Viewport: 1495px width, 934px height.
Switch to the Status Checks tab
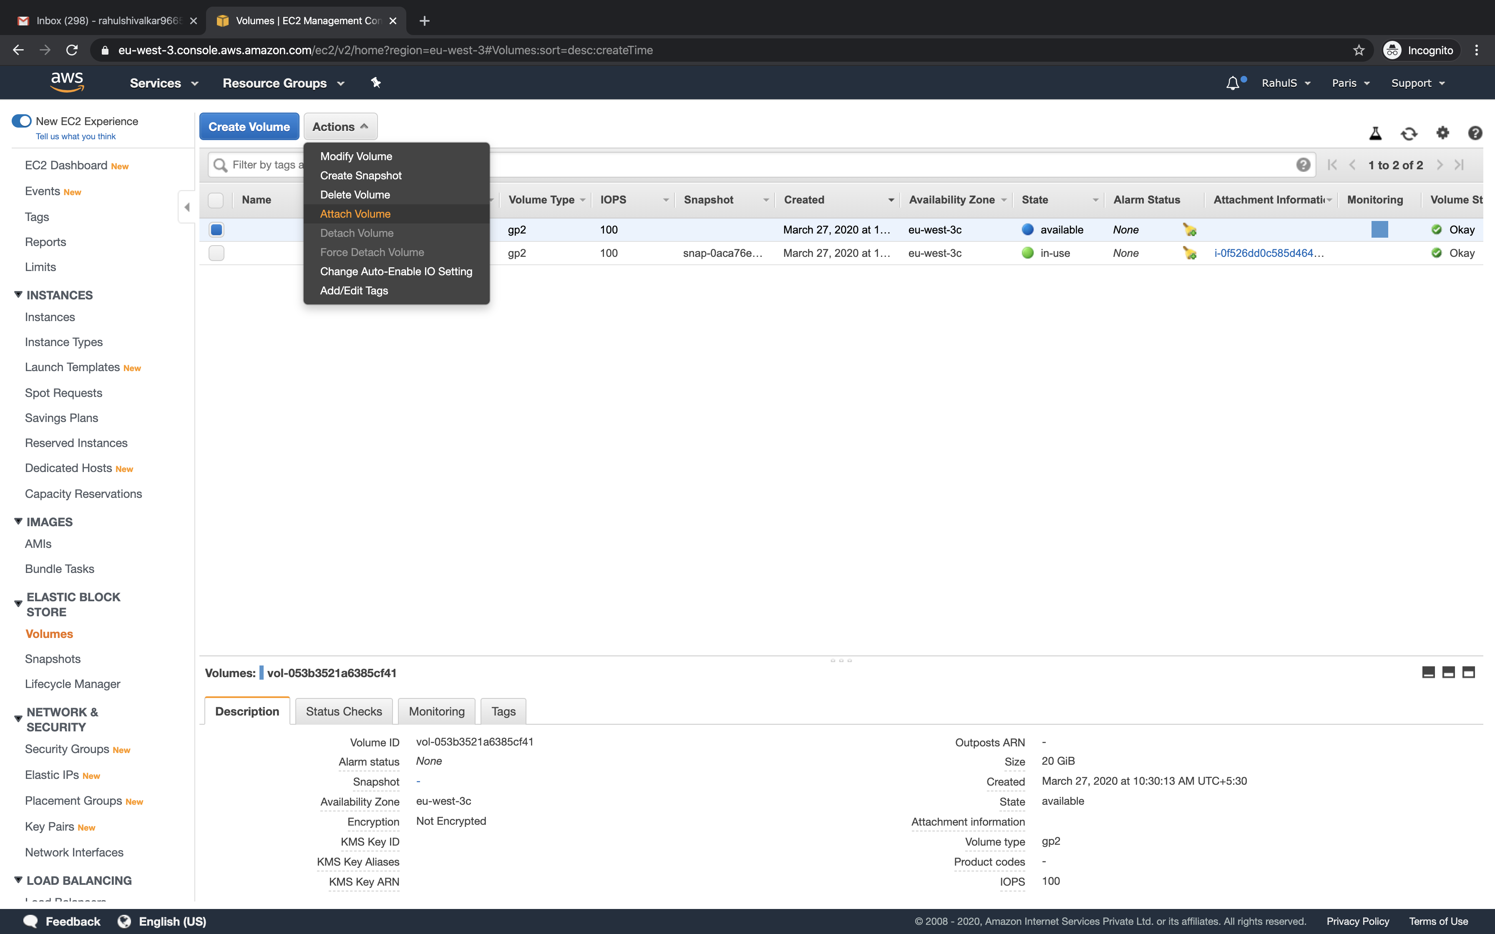tap(343, 711)
